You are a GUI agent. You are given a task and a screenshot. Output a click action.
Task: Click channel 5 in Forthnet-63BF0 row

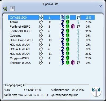coord(49,27)
